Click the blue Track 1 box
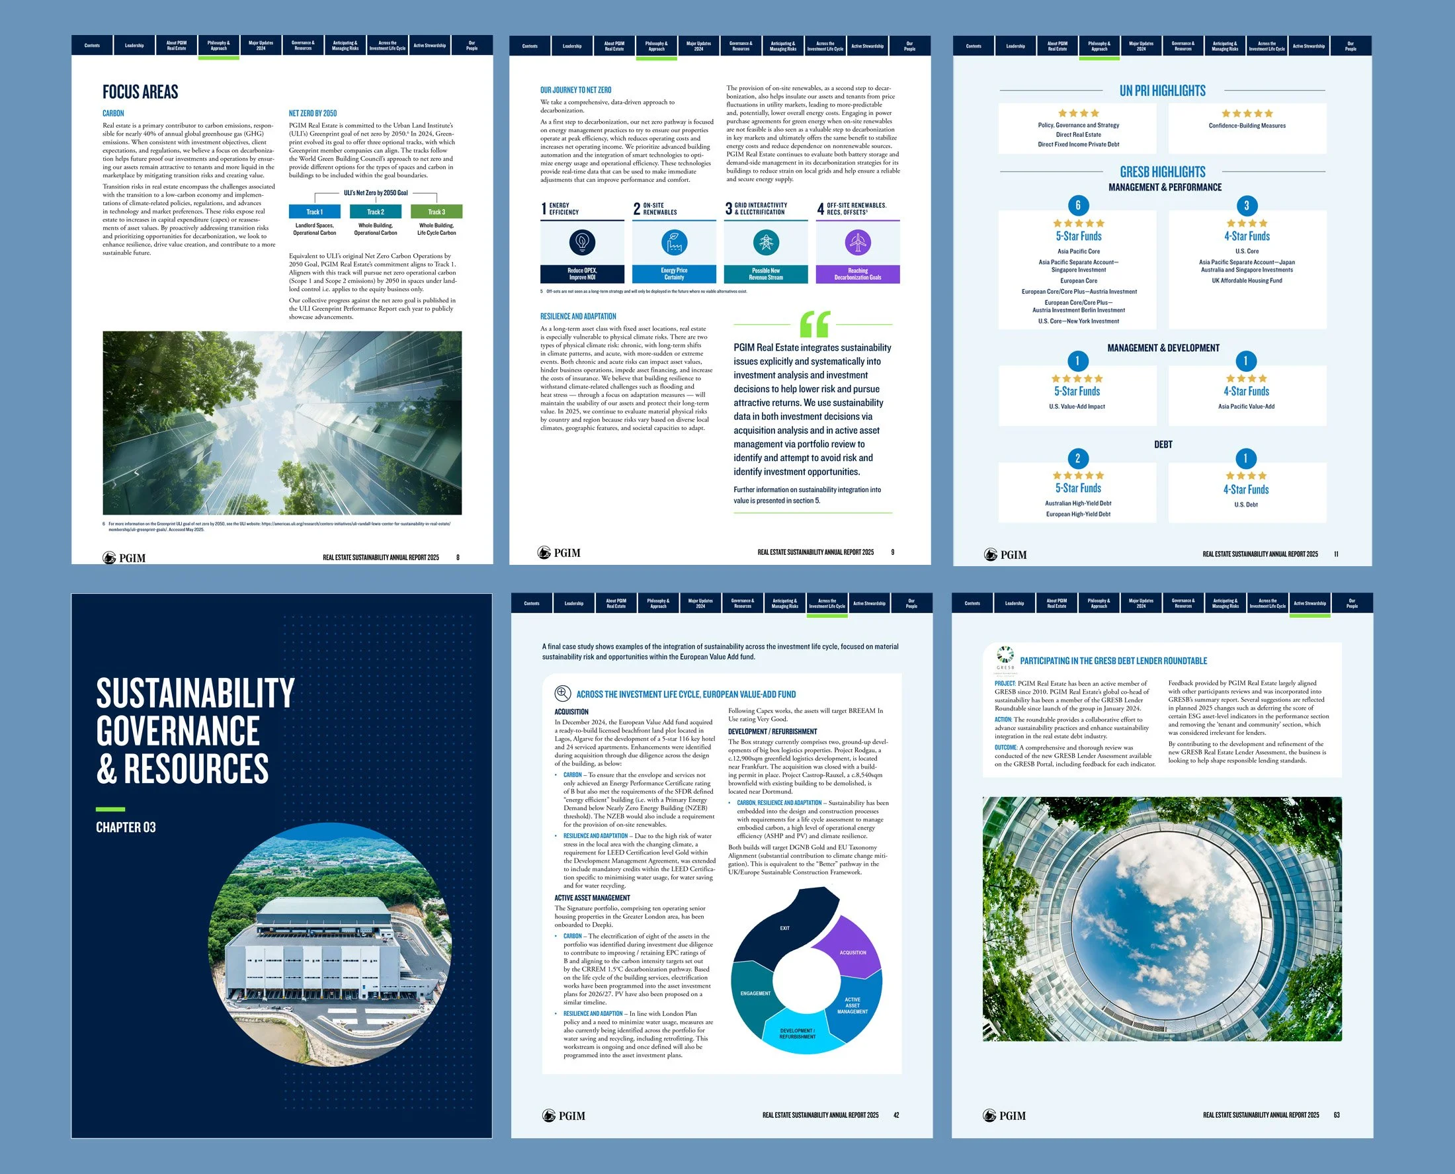This screenshot has width=1455, height=1174. click(314, 212)
